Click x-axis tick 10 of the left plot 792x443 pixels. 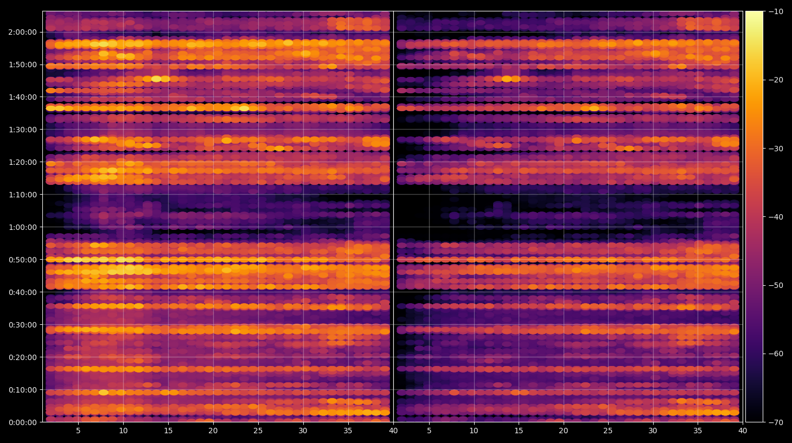123,431
